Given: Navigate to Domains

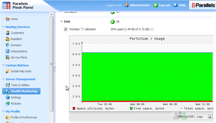Looking at the screenshot, I should coord(16,45).
